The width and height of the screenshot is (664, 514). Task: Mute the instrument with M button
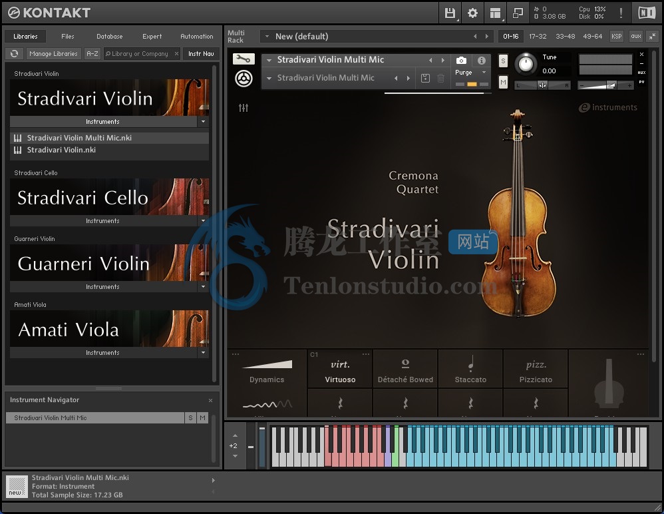(x=503, y=82)
